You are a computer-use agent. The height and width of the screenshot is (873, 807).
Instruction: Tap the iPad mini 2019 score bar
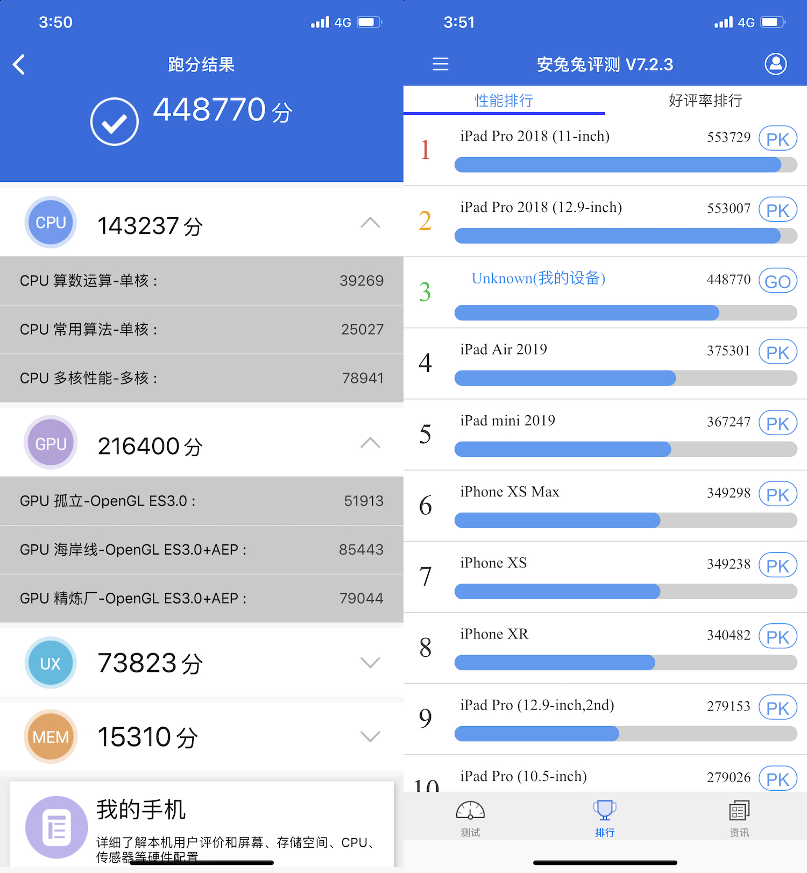pos(626,449)
